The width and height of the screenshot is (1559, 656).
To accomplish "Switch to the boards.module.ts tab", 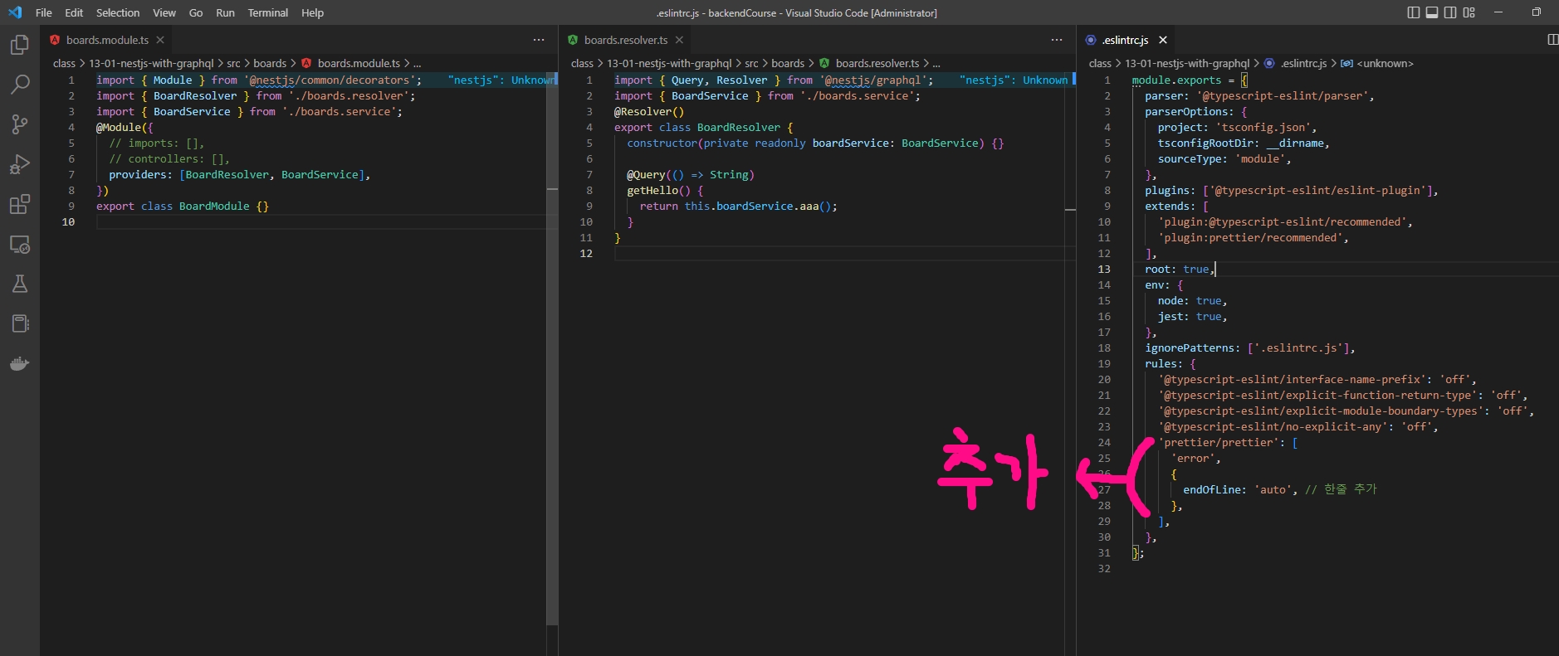I will click(107, 40).
